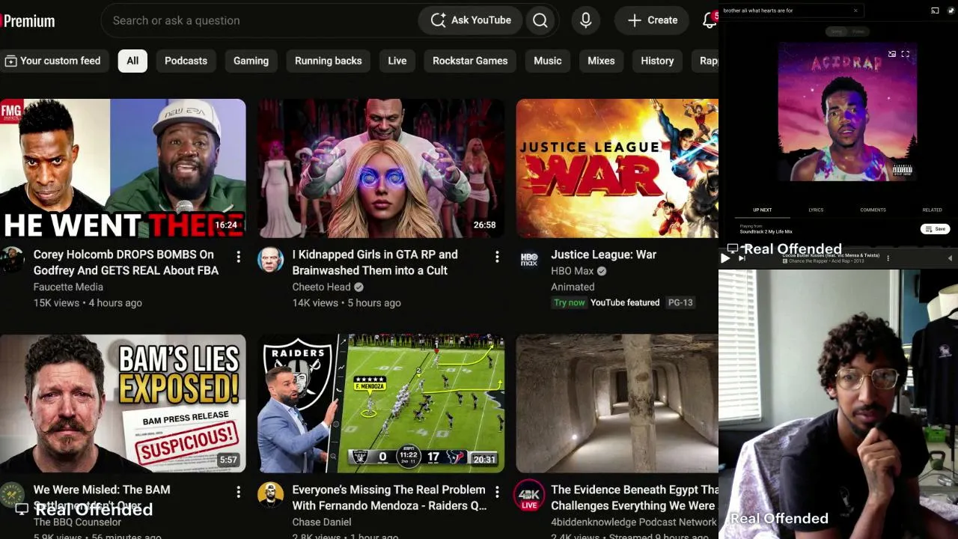
Task: Filter feed by Rockstar Games
Action: point(470,61)
